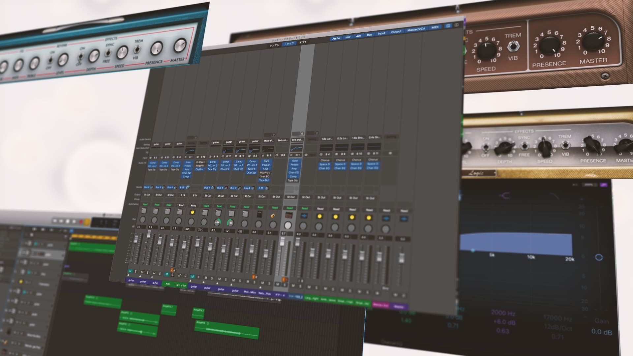Click the volume value -3.3
Screen dimensions: 633x356
[240, 231]
